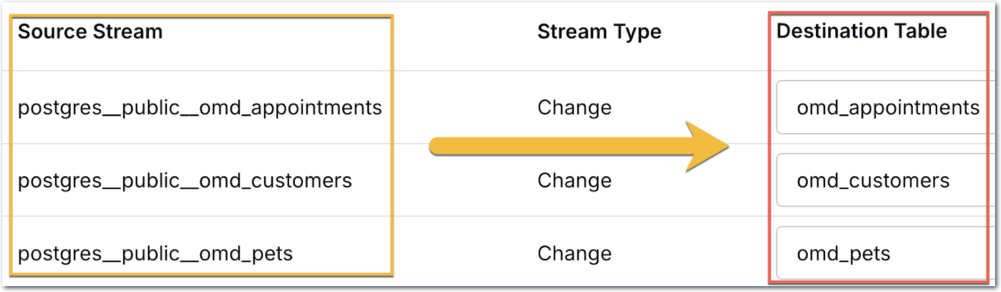1001x292 pixels.
Task: Click Change type in pets row
Action: [574, 254]
